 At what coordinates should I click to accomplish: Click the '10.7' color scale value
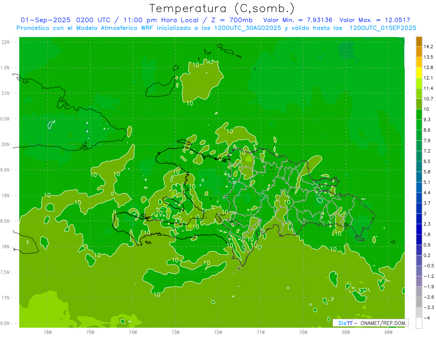tap(429, 99)
